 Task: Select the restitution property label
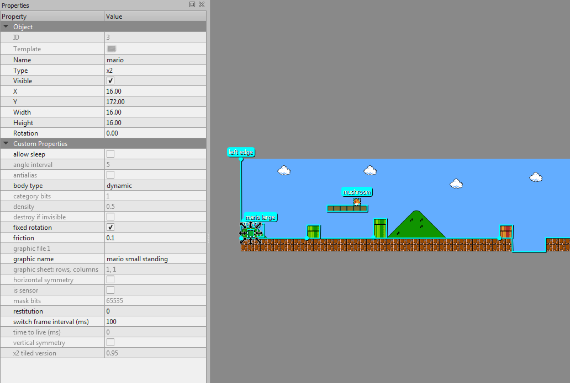[28, 311]
